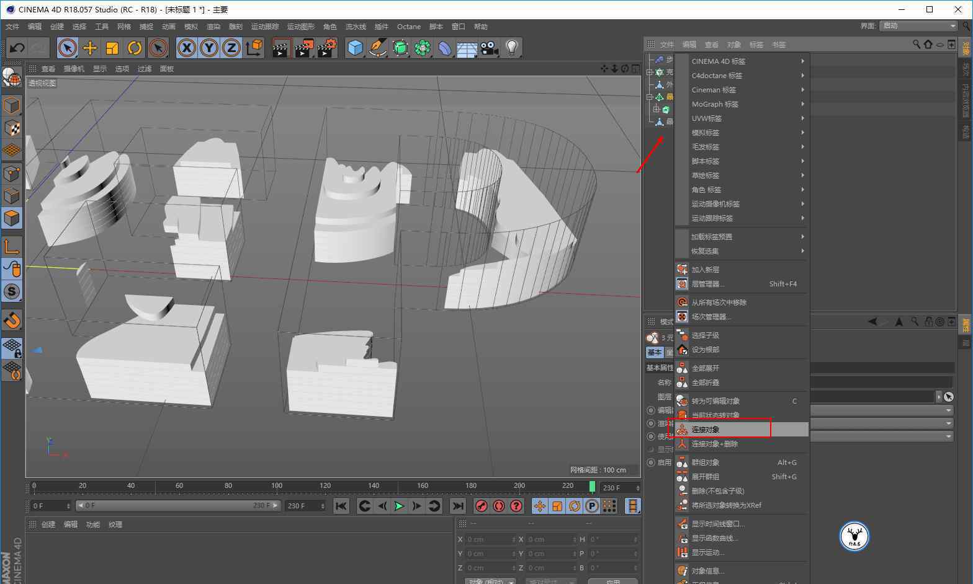Jump to the end of the animation
The image size is (973, 584).
coord(457,506)
